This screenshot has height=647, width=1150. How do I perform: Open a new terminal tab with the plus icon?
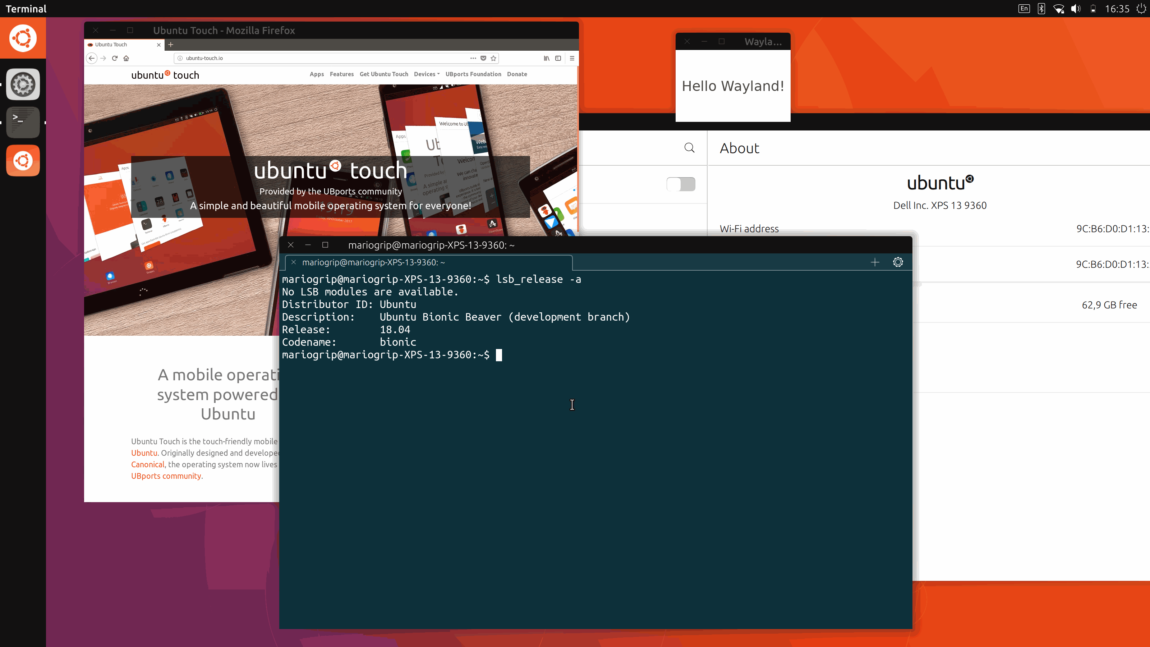point(875,262)
